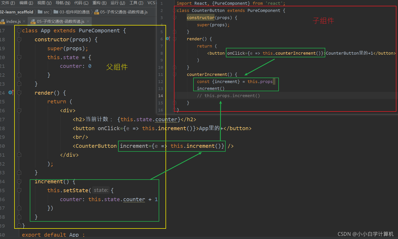The height and width of the screenshot is (239, 398).
Task: Click the <br/> tag on line 29
Action: (x=80, y=137)
